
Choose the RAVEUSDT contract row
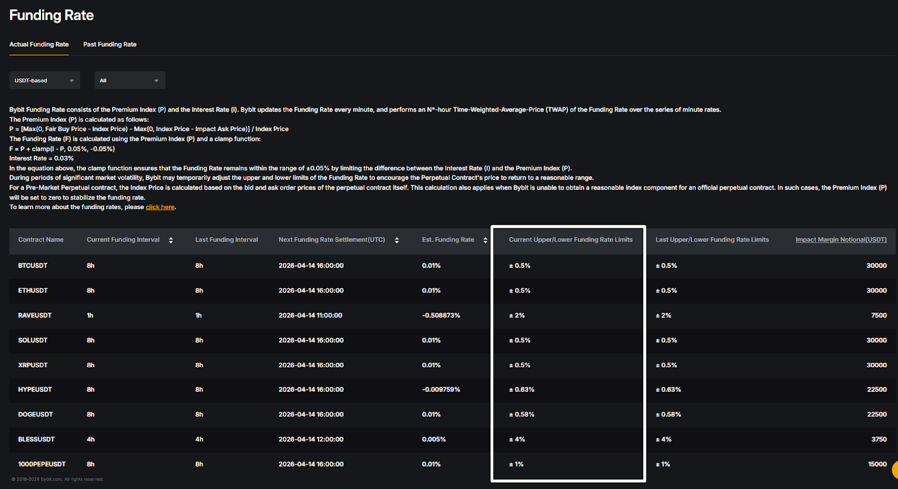tap(452, 315)
